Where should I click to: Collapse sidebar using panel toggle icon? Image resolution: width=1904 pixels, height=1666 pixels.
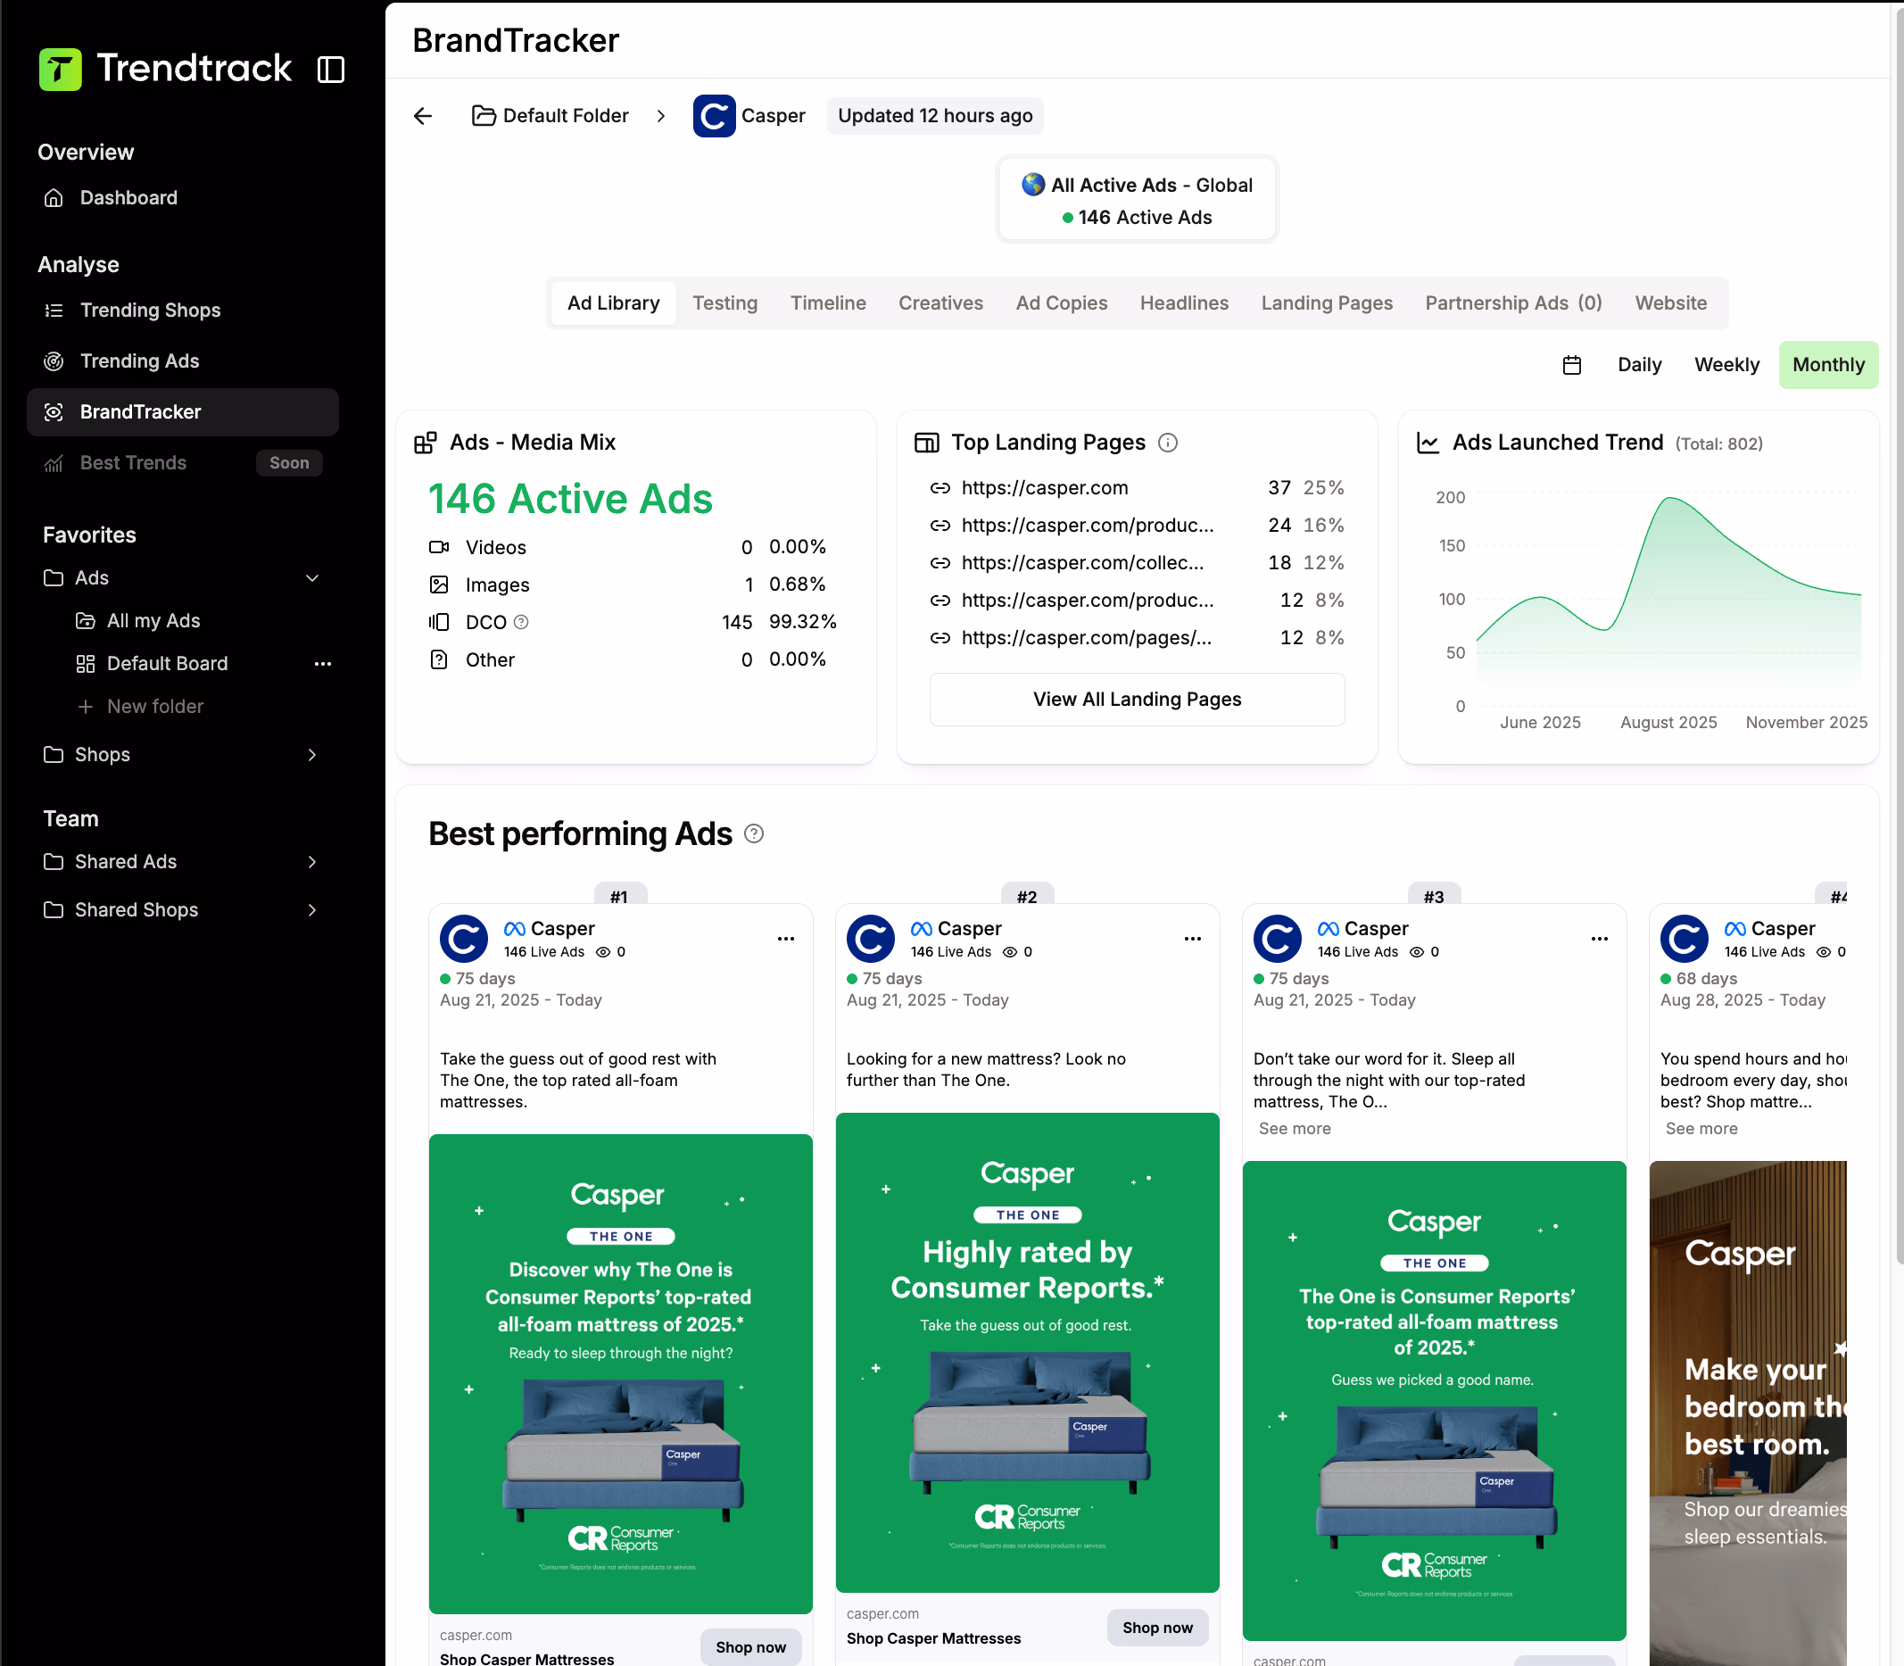click(x=331, y=70)
